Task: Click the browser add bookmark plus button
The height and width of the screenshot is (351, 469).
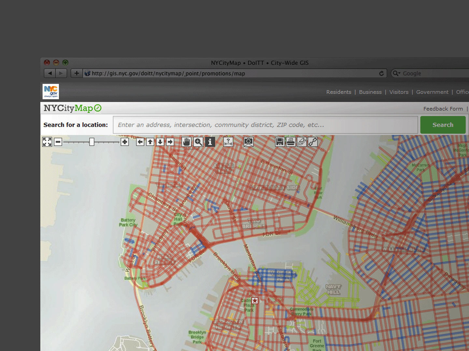Action: (x=77, y=73)
